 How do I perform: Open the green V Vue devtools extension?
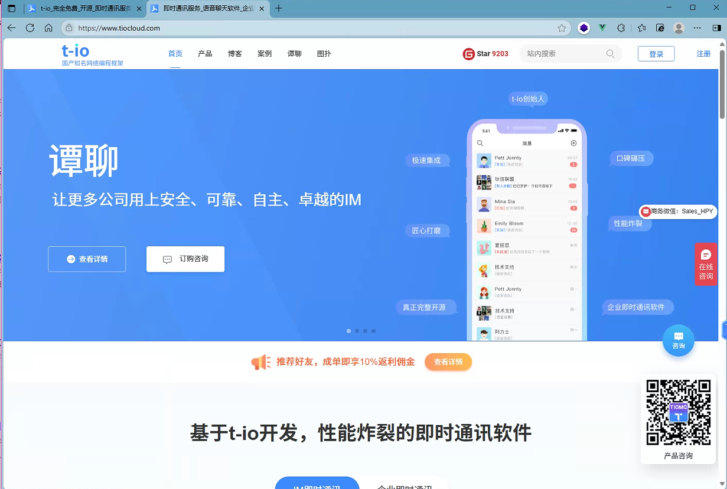tap(602, 28)
